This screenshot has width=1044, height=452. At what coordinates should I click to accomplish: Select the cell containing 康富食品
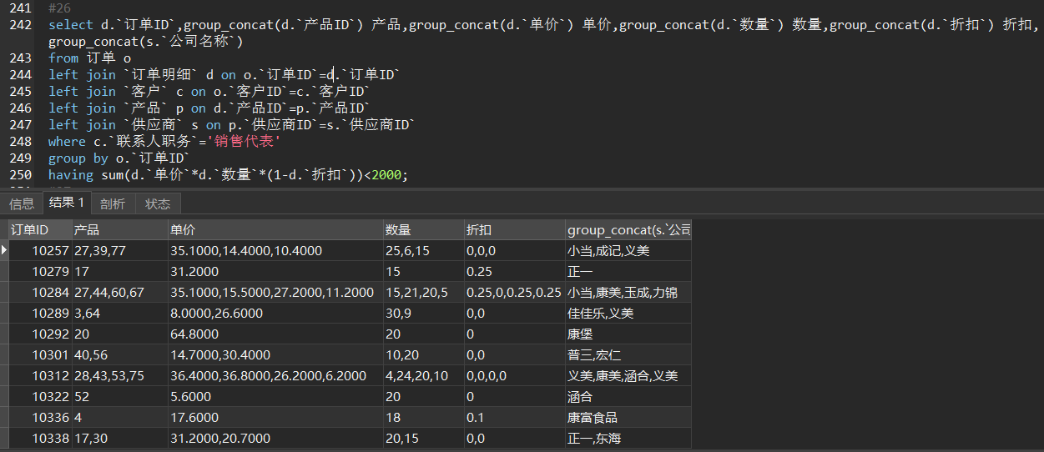pyautogui.click(x=593, y=418)
